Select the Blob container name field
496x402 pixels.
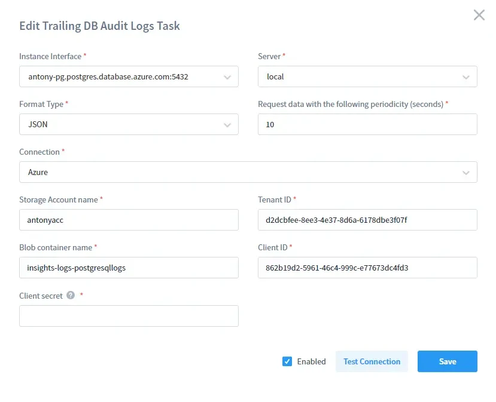pyautogui.click(x=129, y=268)
